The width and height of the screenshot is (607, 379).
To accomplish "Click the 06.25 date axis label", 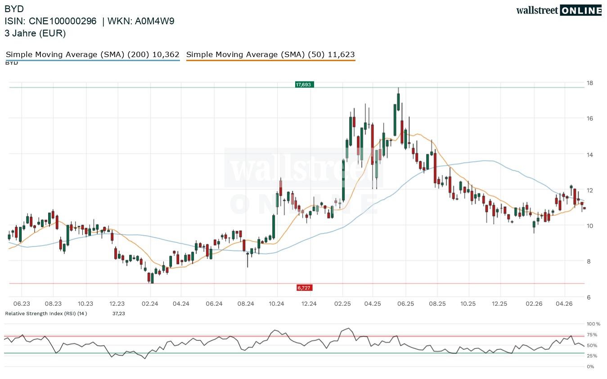I will [406, 304].
